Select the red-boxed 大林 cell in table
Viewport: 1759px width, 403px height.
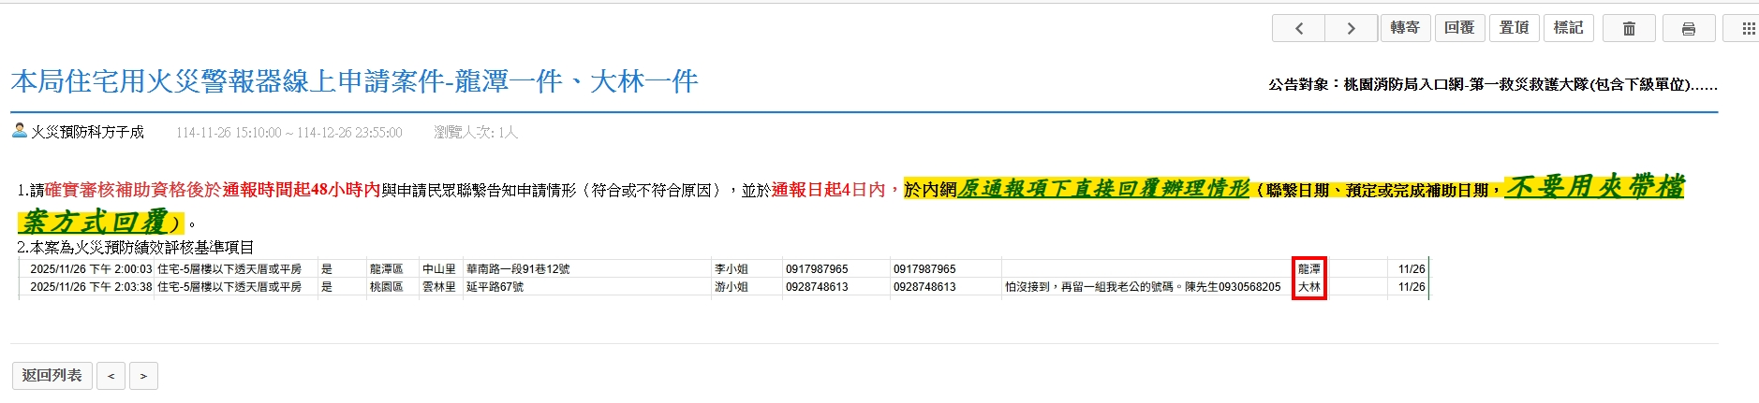(x=1308, y=287)
